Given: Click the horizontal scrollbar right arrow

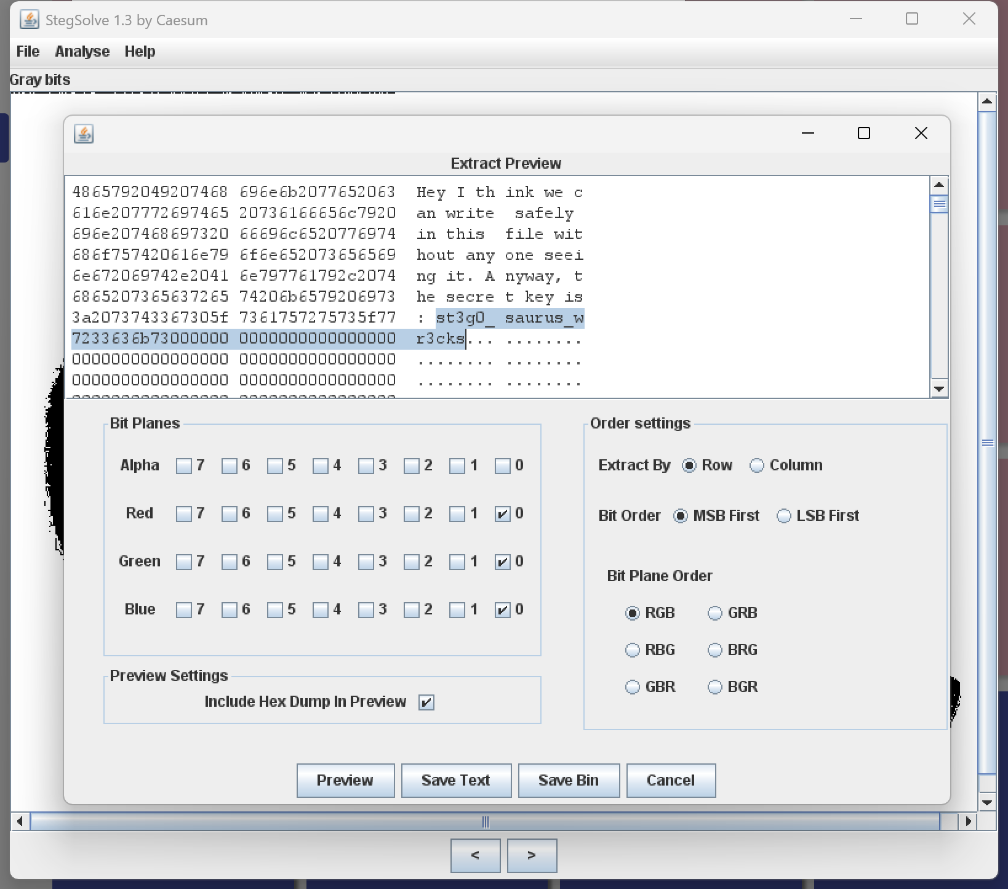Looking at the screenshot, I should (x=969, y=821).
